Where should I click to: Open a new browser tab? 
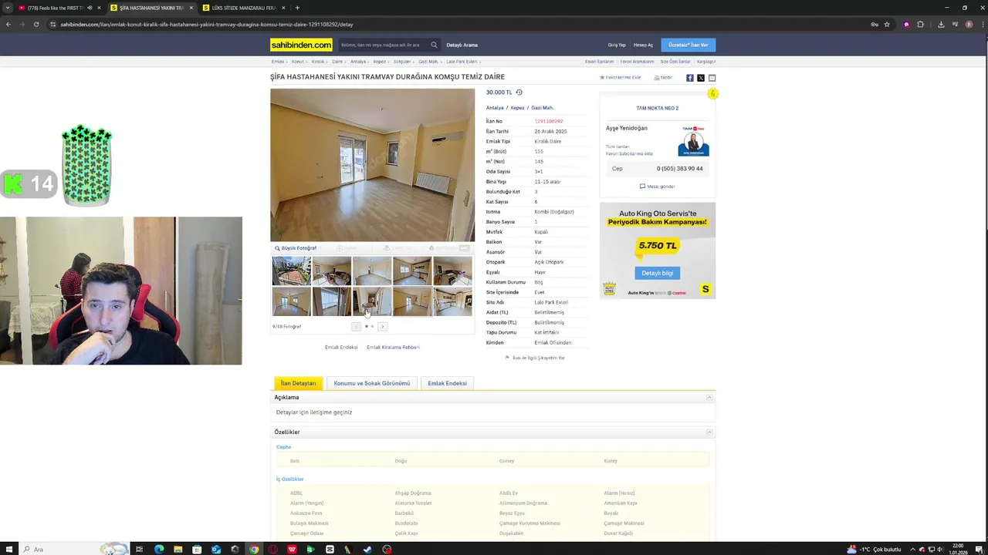coord(297,8)
